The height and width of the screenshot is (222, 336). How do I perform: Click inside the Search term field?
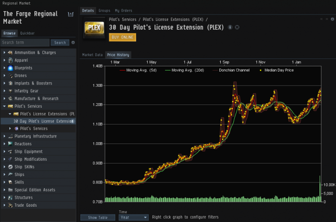tap(25, 42)
